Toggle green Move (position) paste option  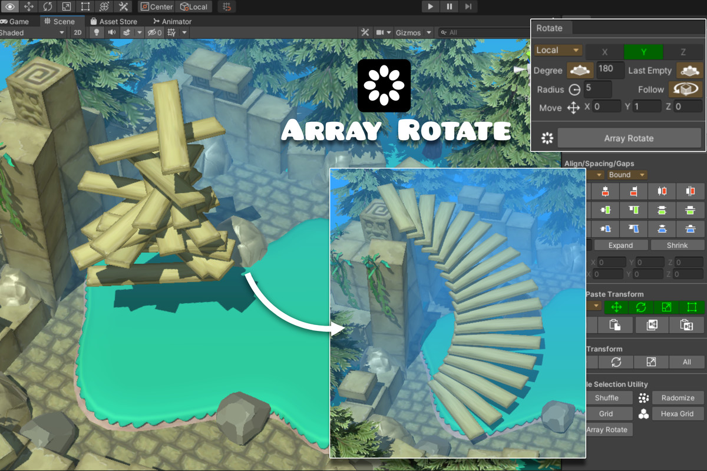616,307
